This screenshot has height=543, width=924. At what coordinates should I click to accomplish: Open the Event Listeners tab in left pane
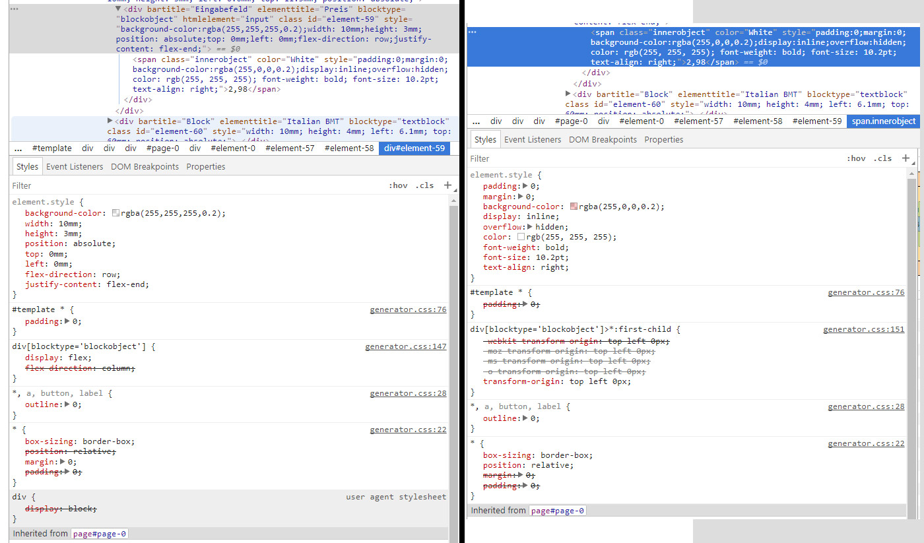pyautogui.click(x=75, y=167)
